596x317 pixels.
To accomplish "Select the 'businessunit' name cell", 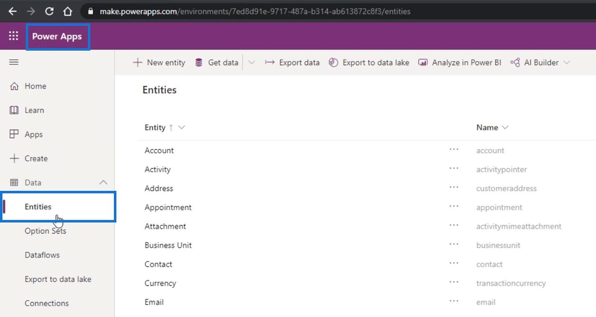I will pyautogui.click(x=498, y=245).
